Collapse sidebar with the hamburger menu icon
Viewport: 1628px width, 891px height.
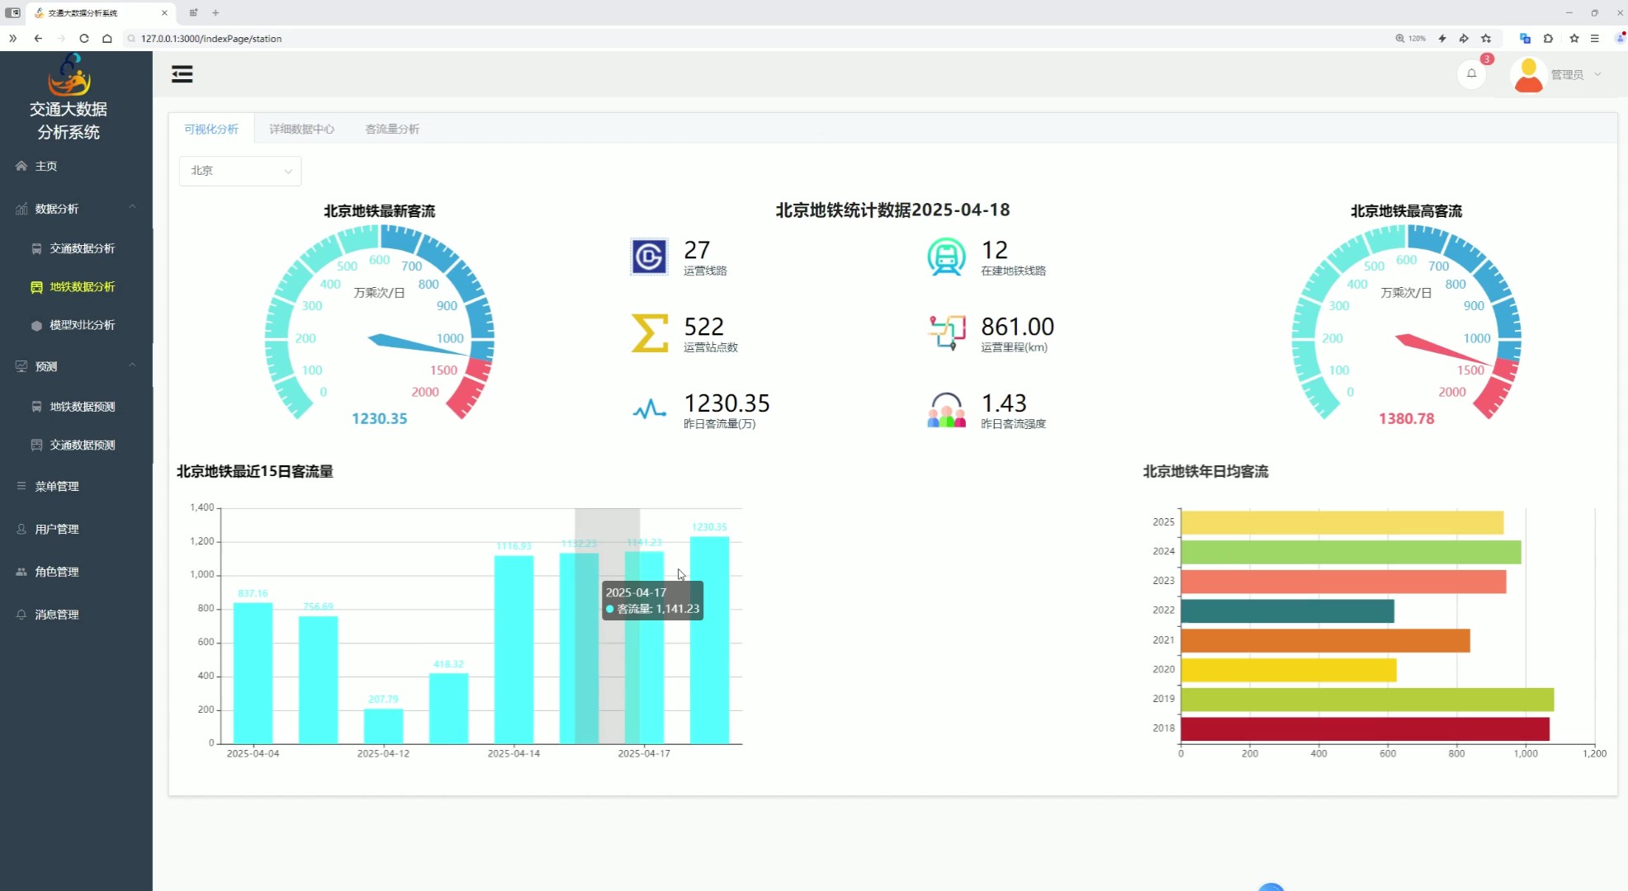(x=182, y=74)
